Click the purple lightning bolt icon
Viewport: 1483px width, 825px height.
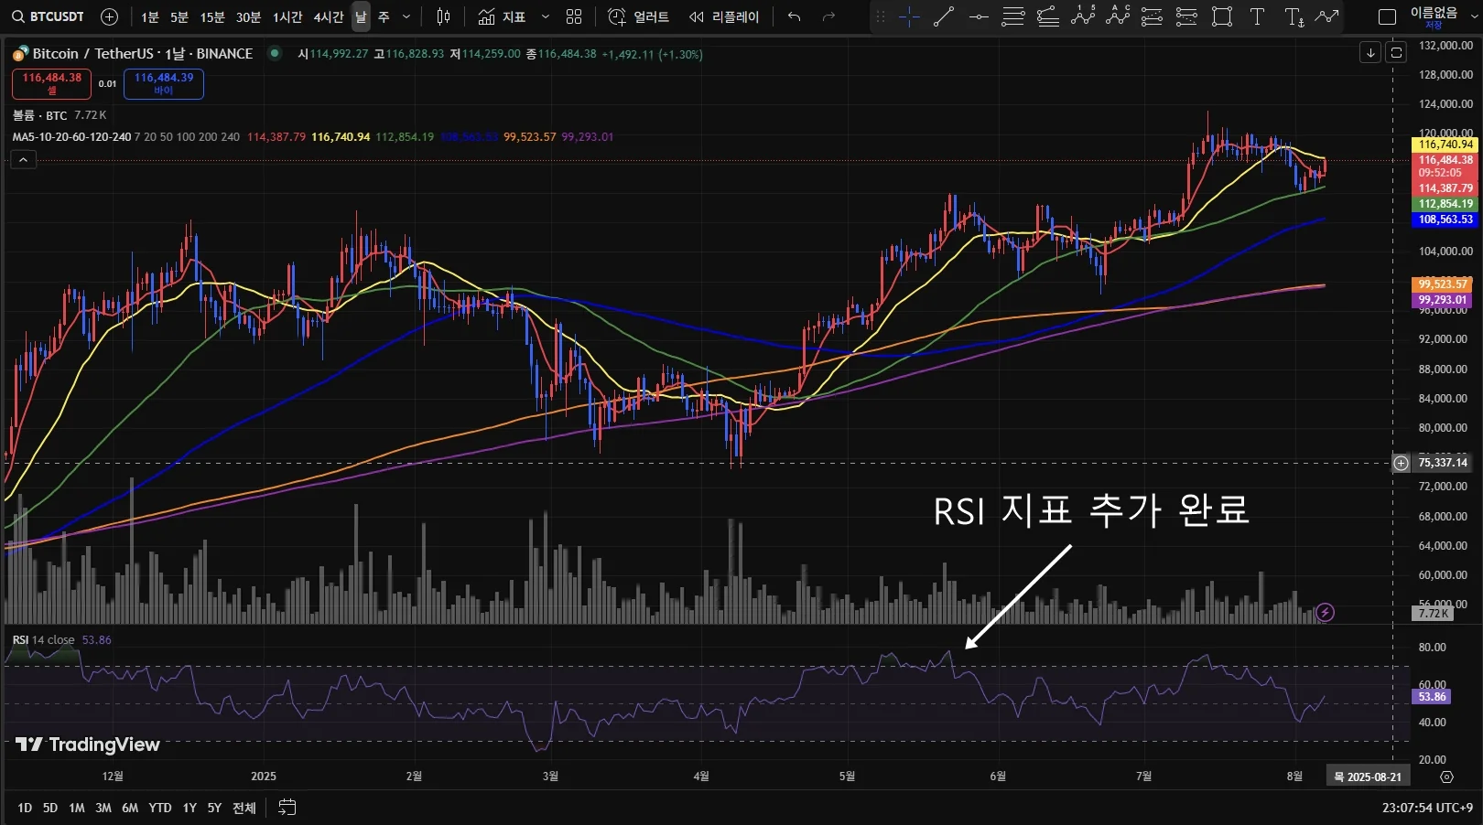pyautogui.click(x=1325, y=613)
